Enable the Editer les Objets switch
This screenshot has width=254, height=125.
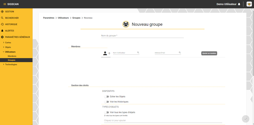tap(107, 97)
